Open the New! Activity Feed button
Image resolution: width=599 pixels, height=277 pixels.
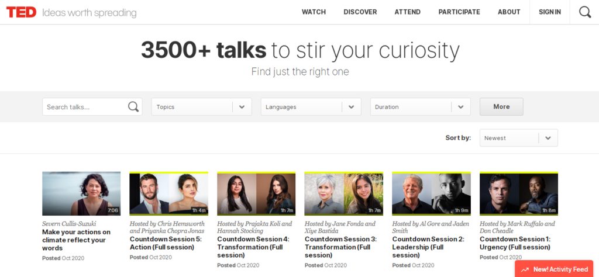coord(554,269)
